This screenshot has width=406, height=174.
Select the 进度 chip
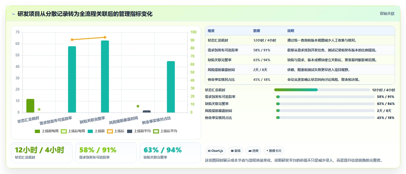pos(253,151)
